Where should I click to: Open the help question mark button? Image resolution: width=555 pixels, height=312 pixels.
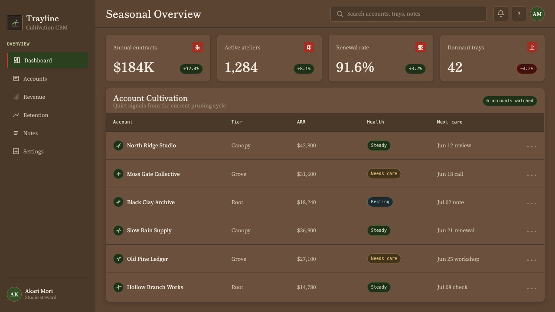tap(519, 14)
